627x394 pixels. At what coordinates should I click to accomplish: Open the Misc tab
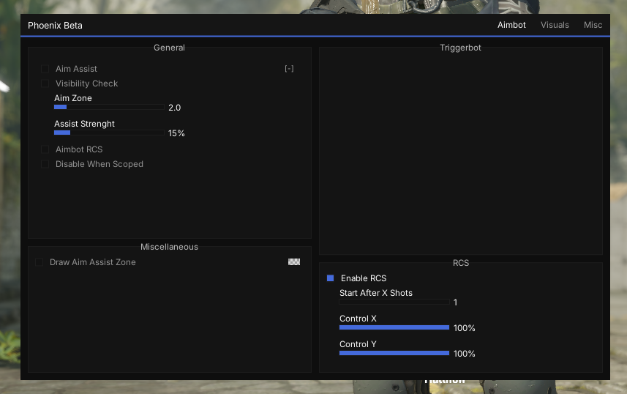tap(593, 25)
